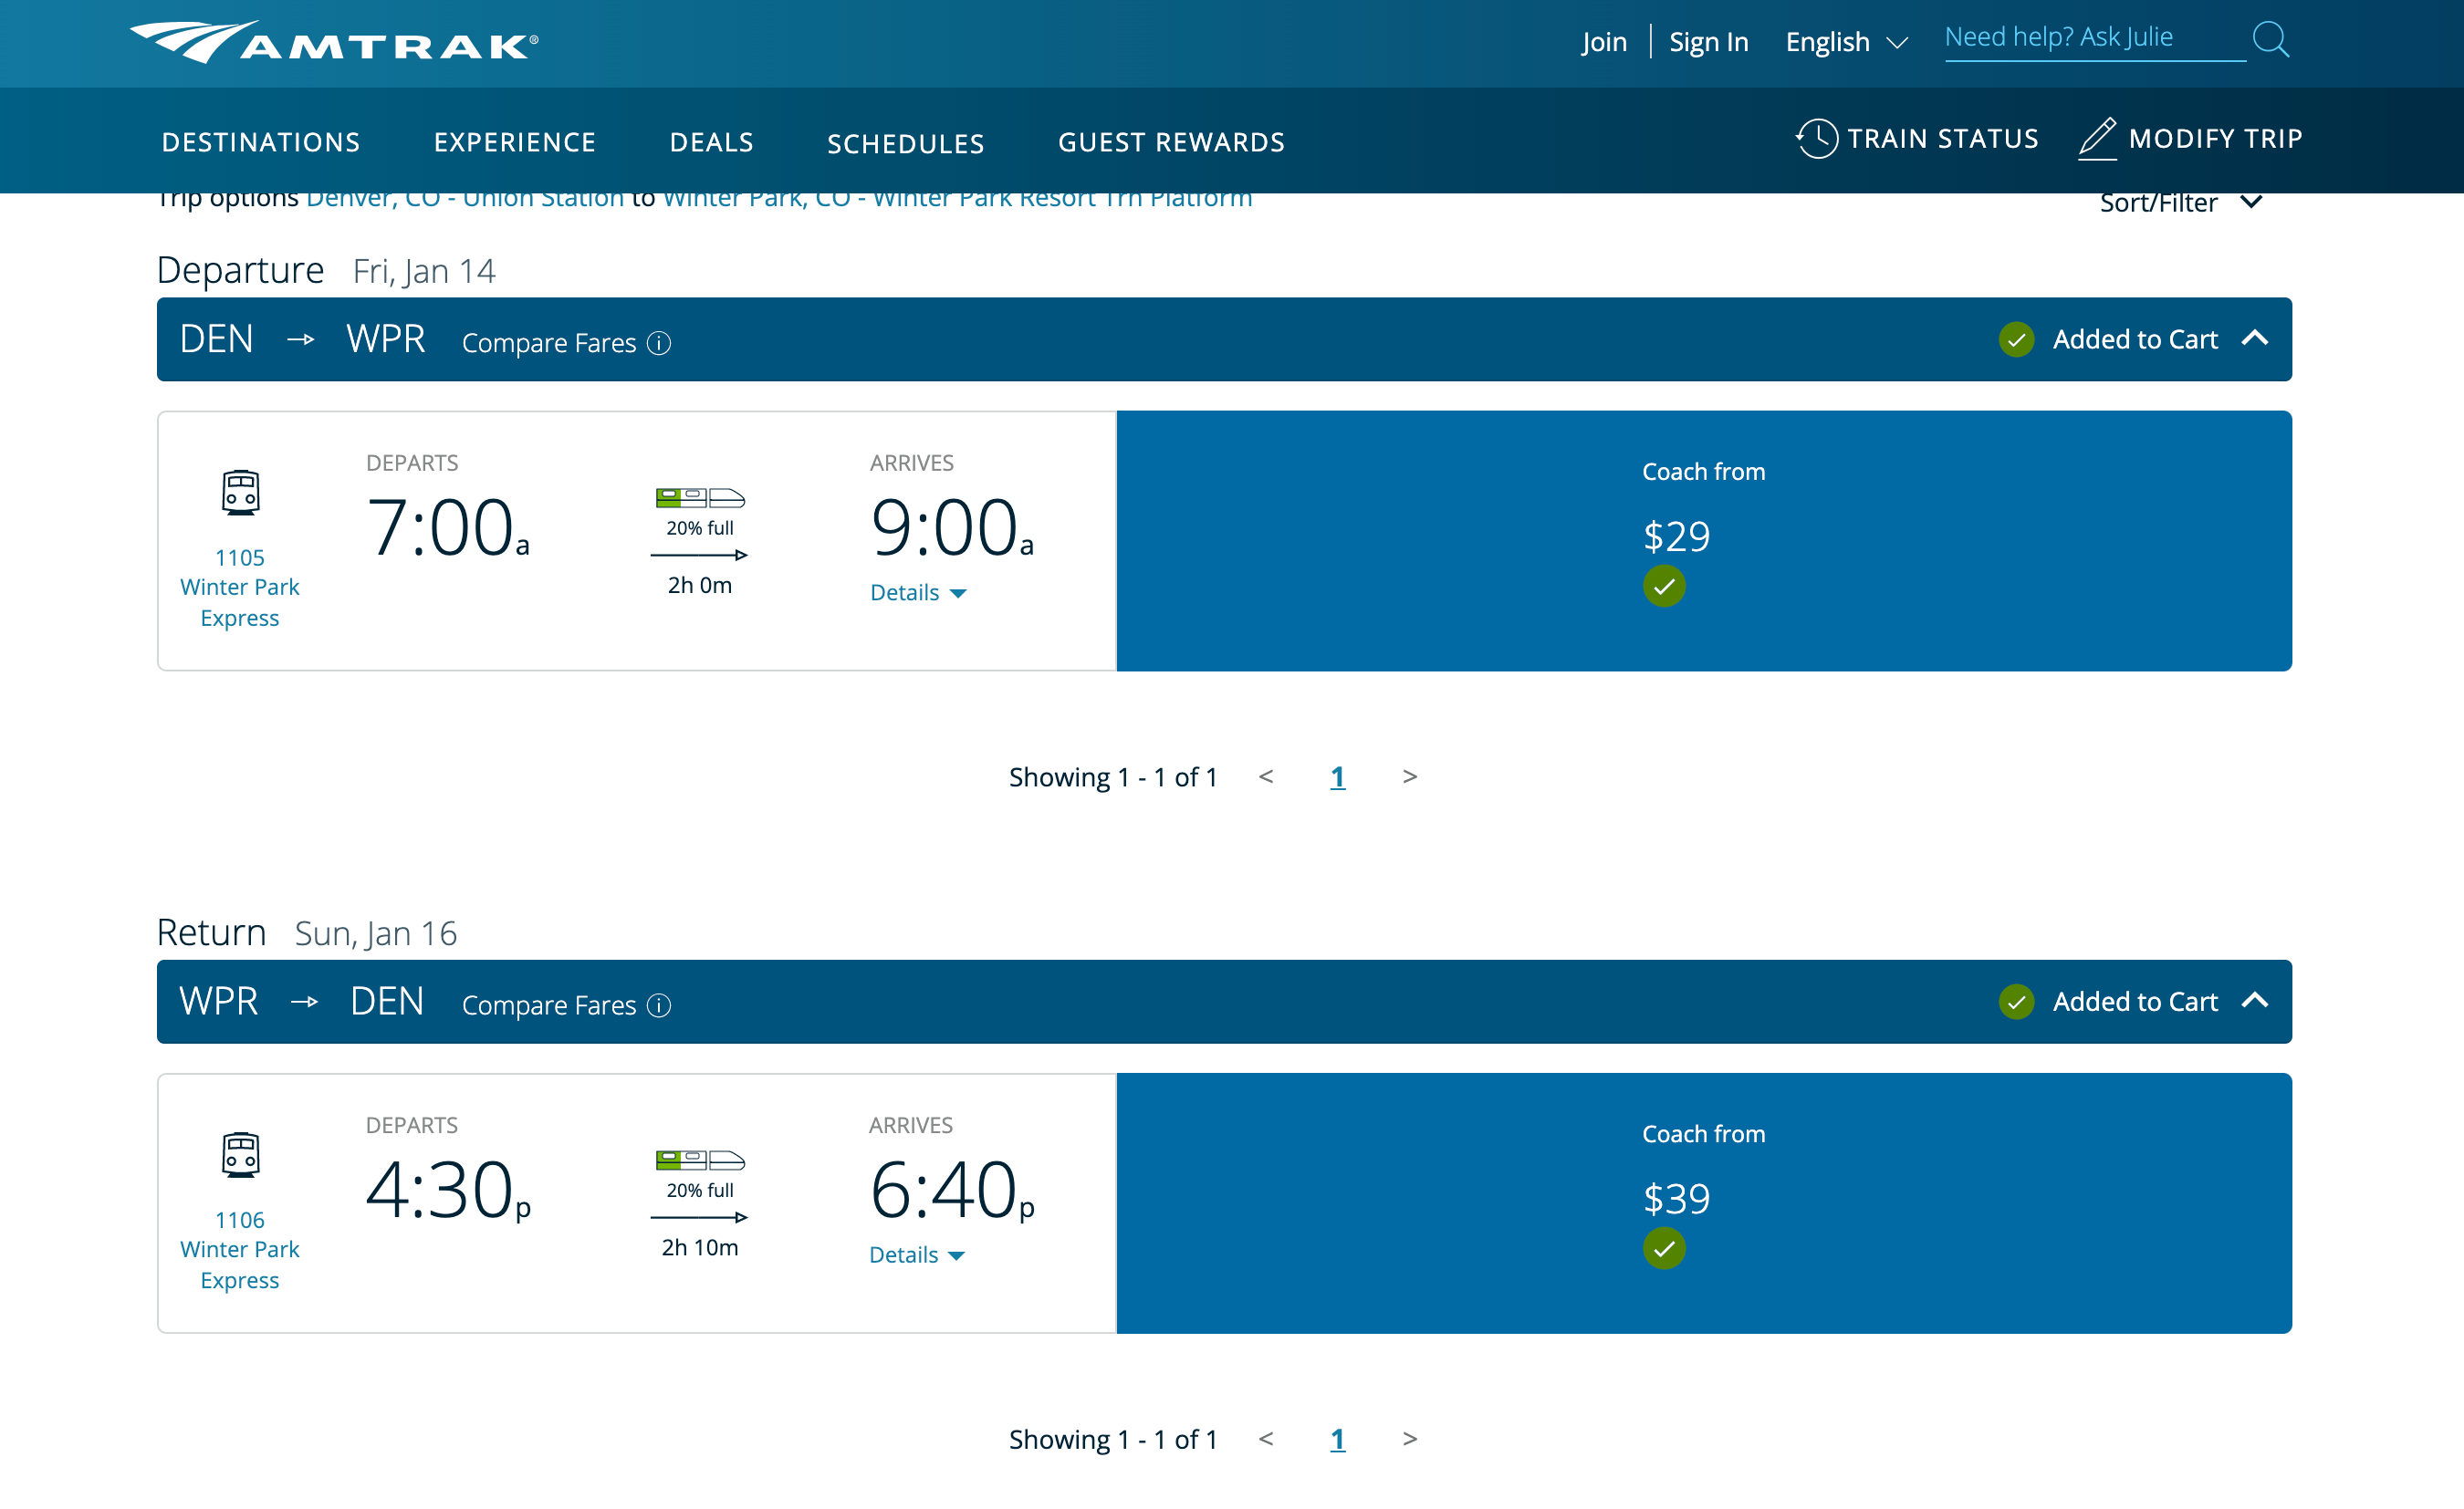Collapse the DEN to WPR fare section
2464x1509 pixels.
pos(2256,339)
